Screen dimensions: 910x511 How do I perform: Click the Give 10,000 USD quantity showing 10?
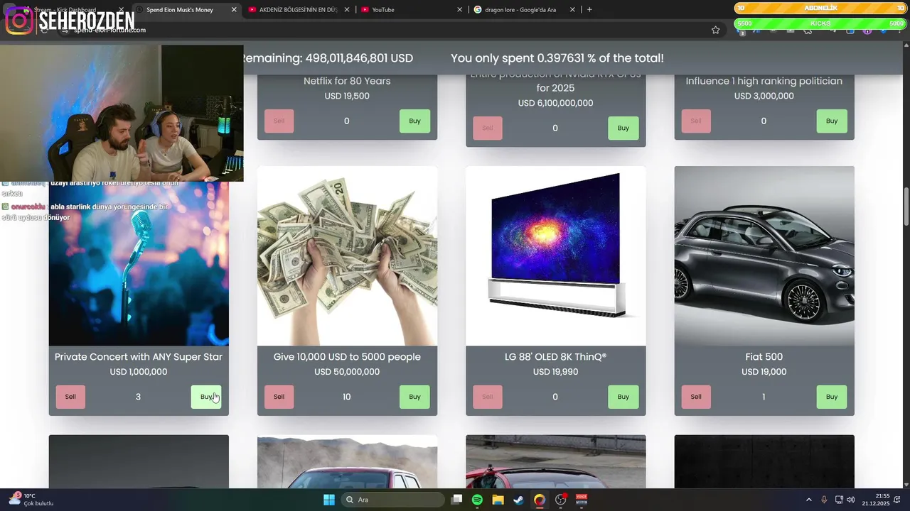point(346,397)
